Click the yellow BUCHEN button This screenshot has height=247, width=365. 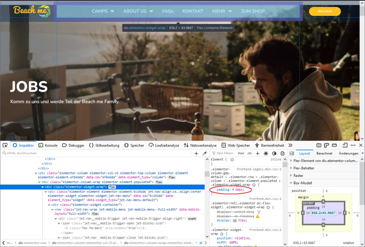(325, 11)
